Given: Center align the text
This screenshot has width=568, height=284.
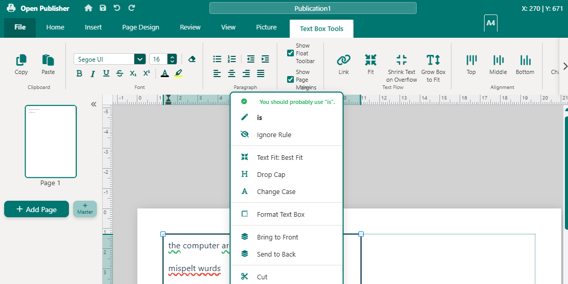Looking at the screenshot, I should (232, 74).
